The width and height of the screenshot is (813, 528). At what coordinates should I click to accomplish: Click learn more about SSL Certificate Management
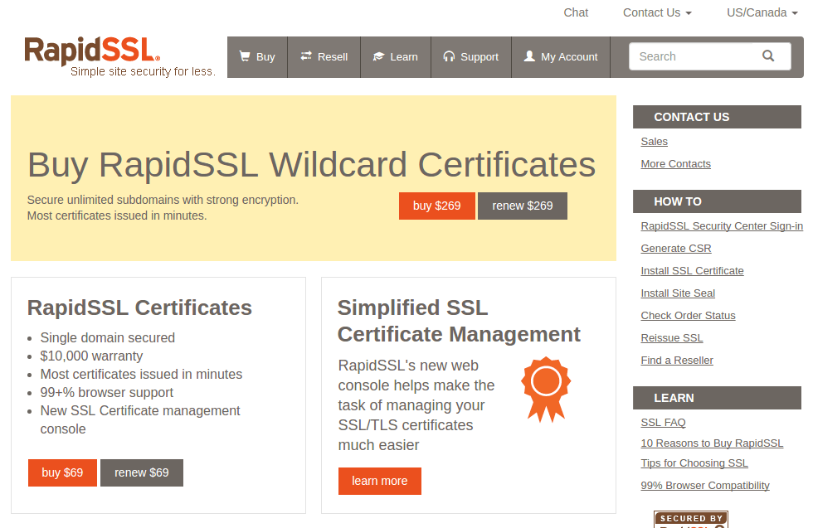tap(379, 481)
